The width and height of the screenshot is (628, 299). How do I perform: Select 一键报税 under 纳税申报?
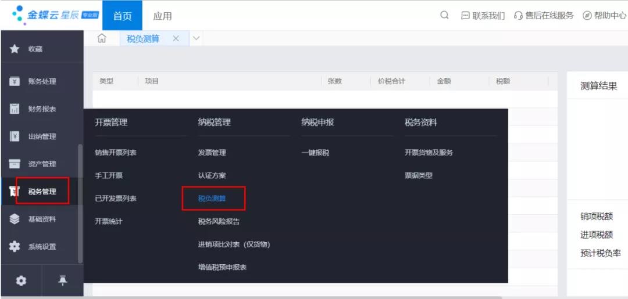click(315, 153)
